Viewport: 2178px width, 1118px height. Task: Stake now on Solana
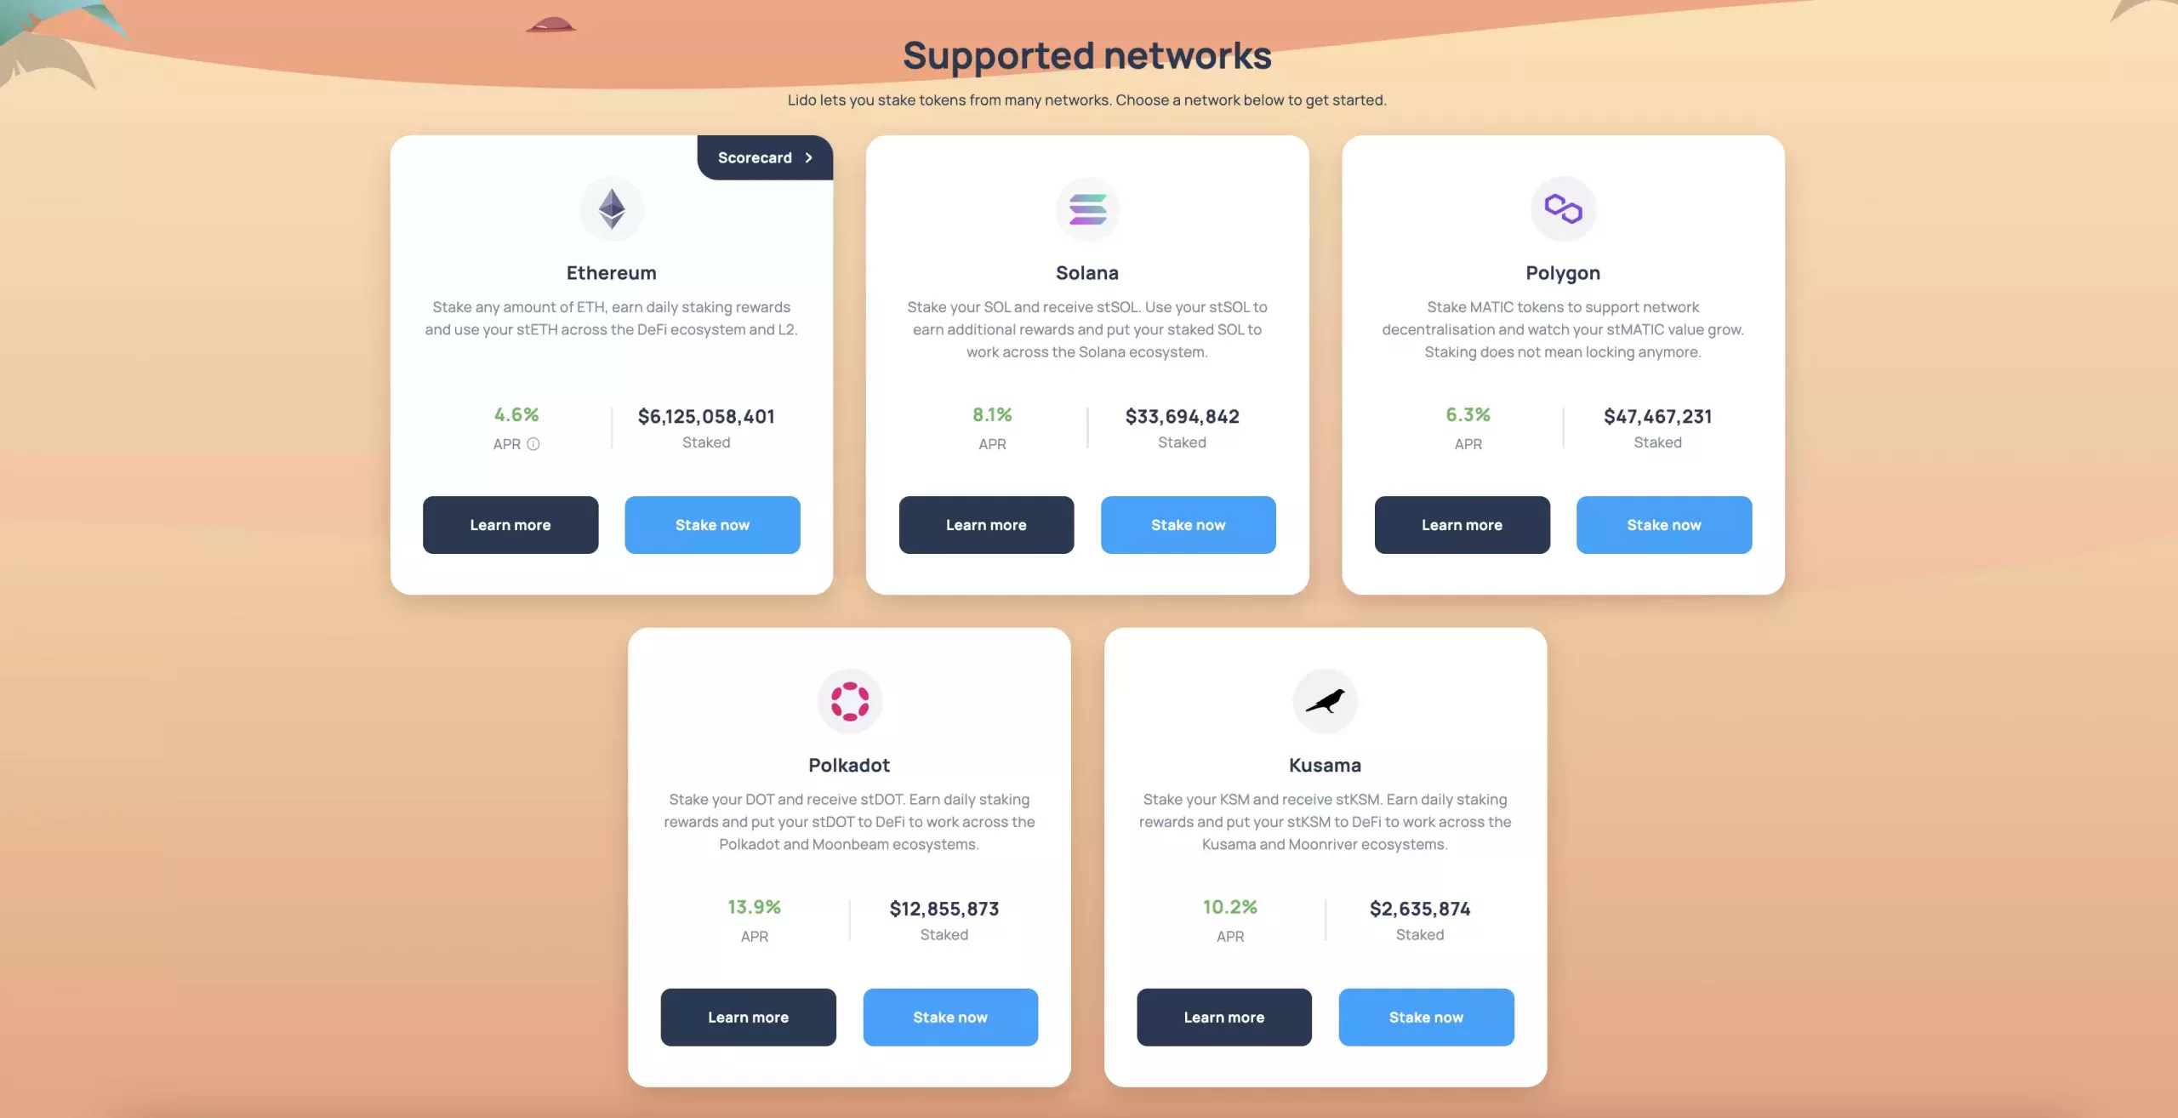1188,525
